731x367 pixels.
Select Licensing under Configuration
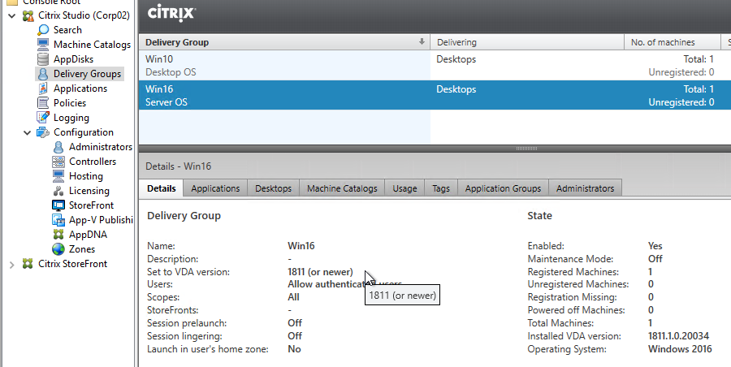(89, 191)
